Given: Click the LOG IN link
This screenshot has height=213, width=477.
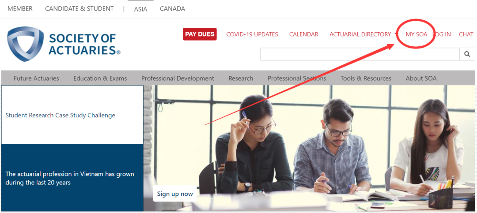Looking at the screenshot, I should coord(442,34).
